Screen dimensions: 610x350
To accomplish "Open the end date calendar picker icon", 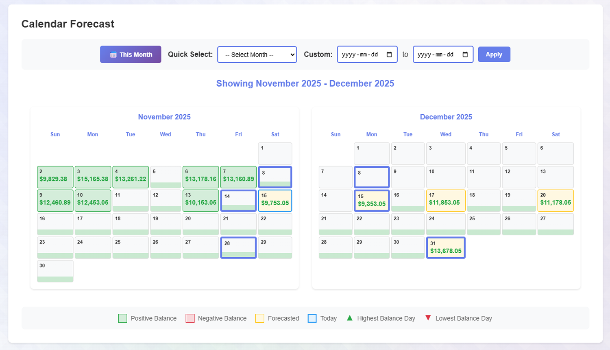I will (x=465, y=55).
